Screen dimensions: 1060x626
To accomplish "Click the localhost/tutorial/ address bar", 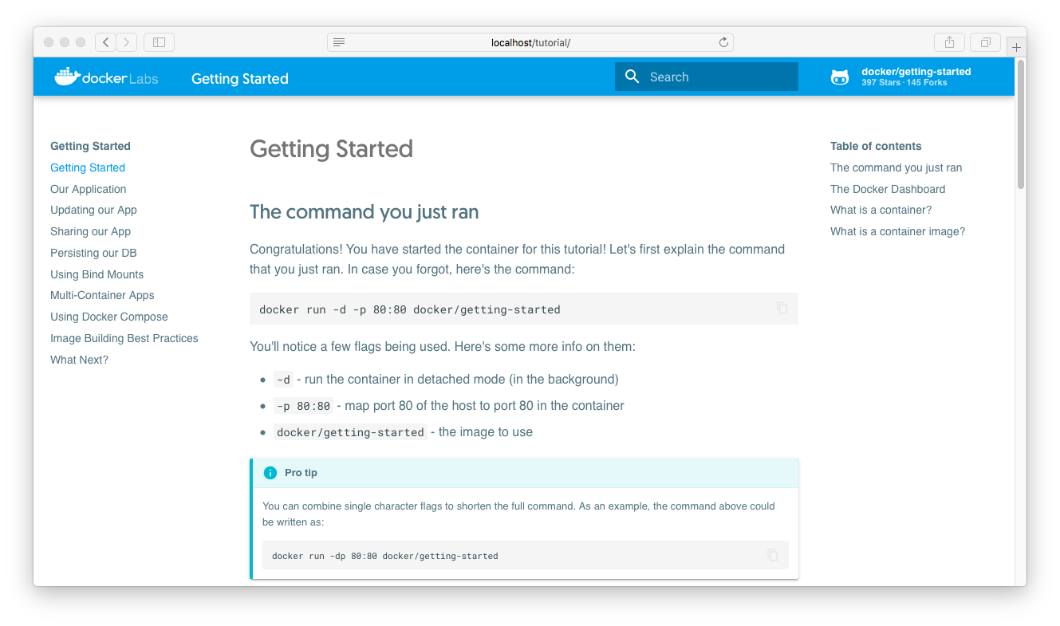I will (530, 42).
